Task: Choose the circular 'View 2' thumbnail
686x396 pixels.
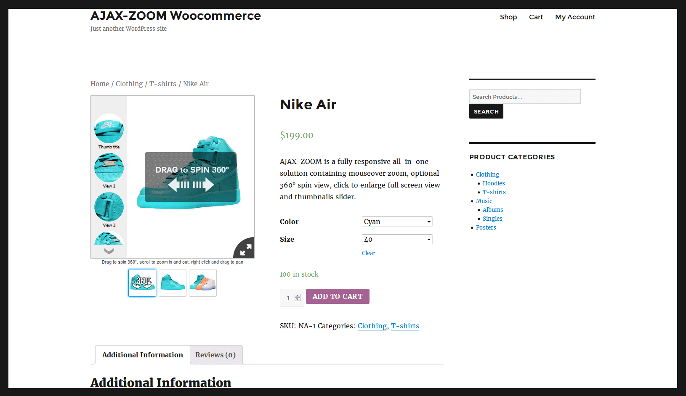Action: 109,168
